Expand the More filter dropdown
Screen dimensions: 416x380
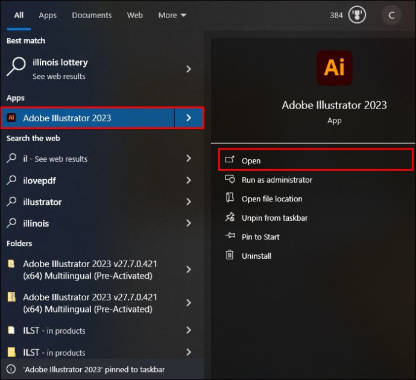(x=172, y=15)
